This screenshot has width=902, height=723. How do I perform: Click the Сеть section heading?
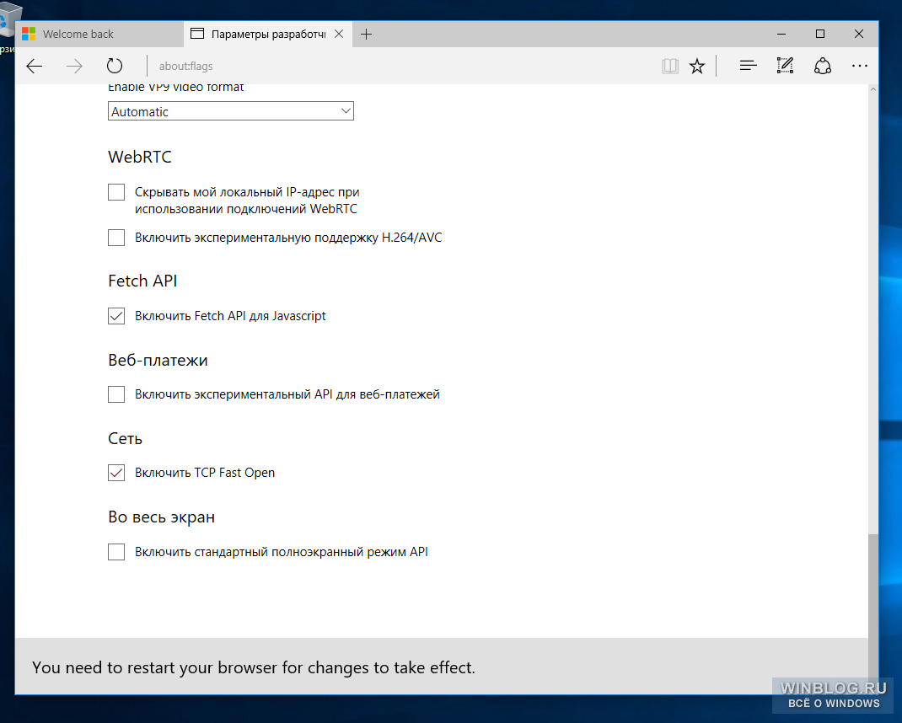click(x=125, y=438)
